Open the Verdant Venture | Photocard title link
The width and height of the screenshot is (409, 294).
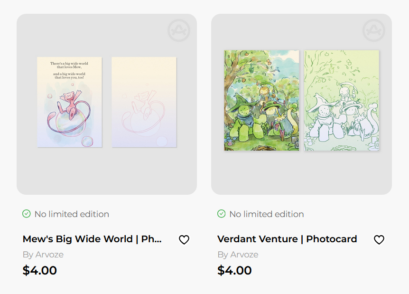(x=287, y=239)
